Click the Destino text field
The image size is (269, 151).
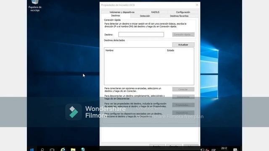[141, 34]
